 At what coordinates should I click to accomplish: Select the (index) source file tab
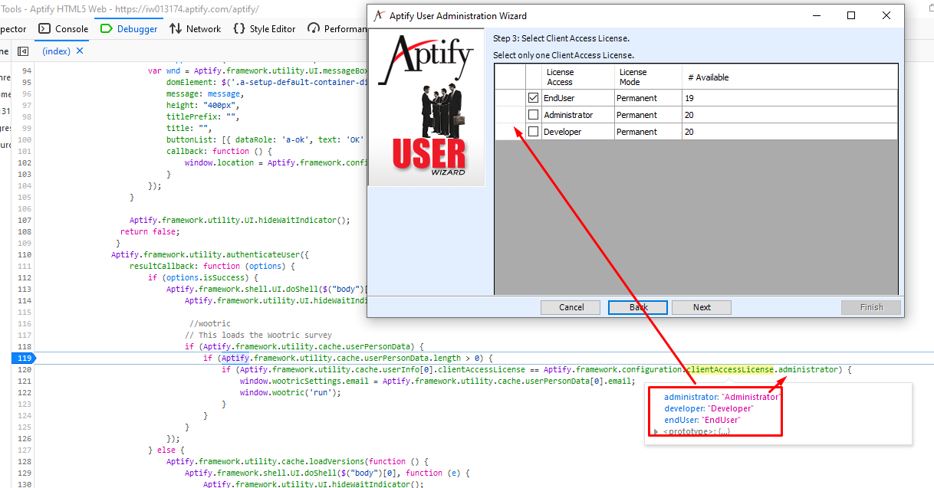[x=56, y=51]
